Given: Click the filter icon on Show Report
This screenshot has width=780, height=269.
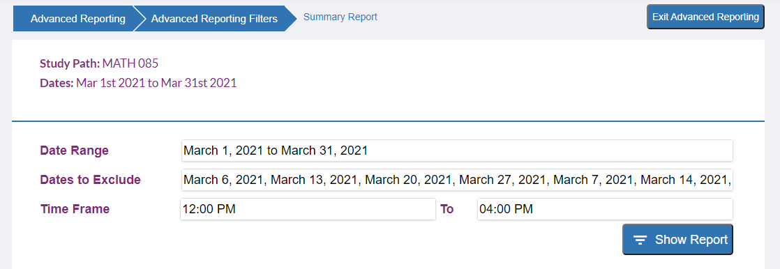Looking at the screenshot, I should [x=640, y=240].
